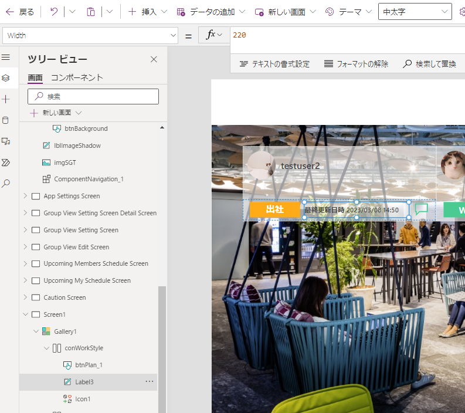Expand Upcoming Members Schedule Screen

(x=25, y=263)
